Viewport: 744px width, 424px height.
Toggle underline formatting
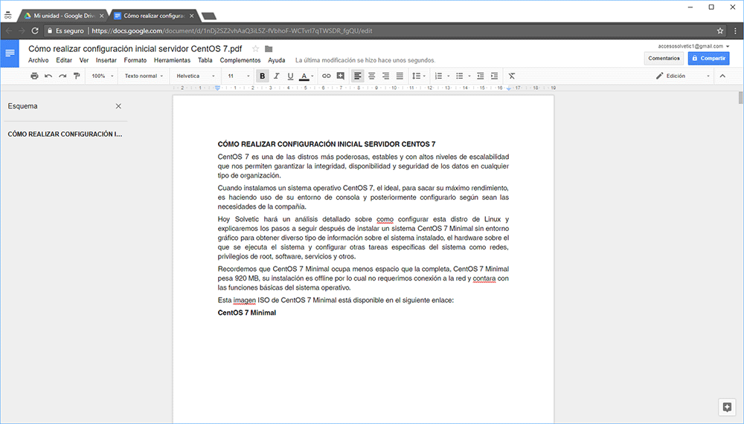pyautogui.click(x=290, y=76)
